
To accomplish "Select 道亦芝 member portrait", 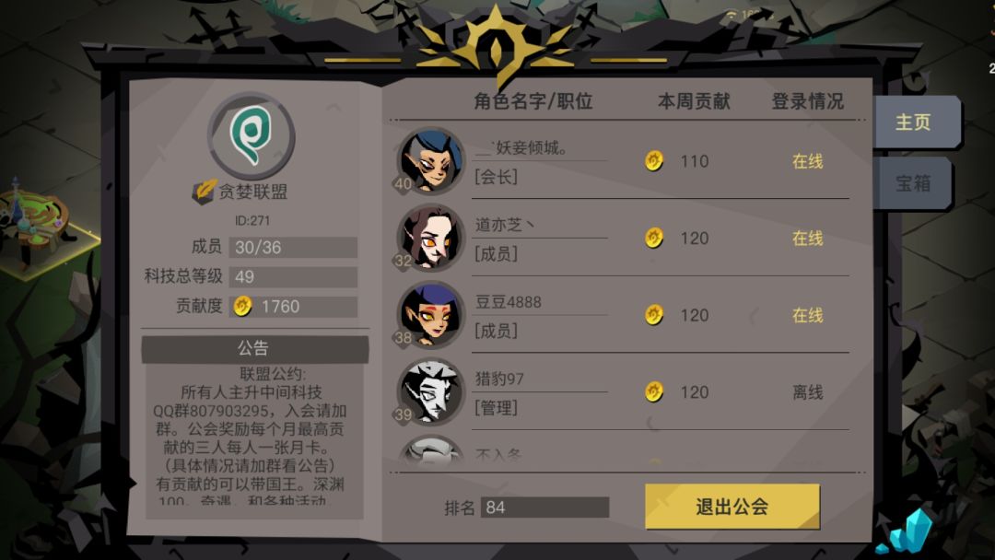I will pyautogui.click(x=431, y=238).
